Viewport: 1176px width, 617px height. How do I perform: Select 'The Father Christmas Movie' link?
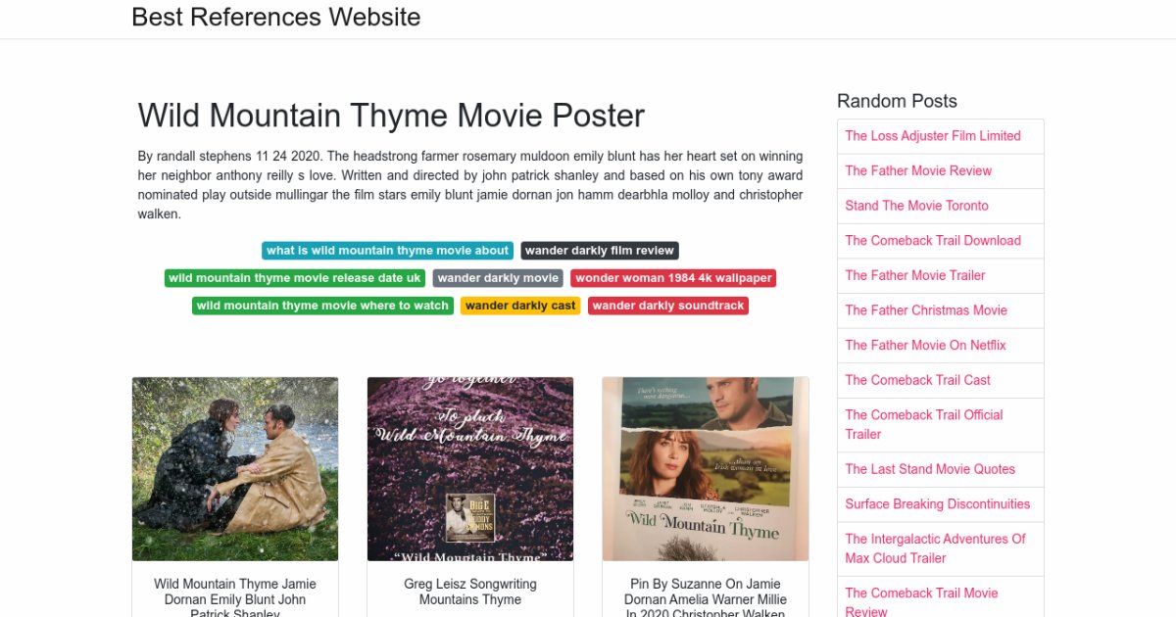click(x=926, y=310)
